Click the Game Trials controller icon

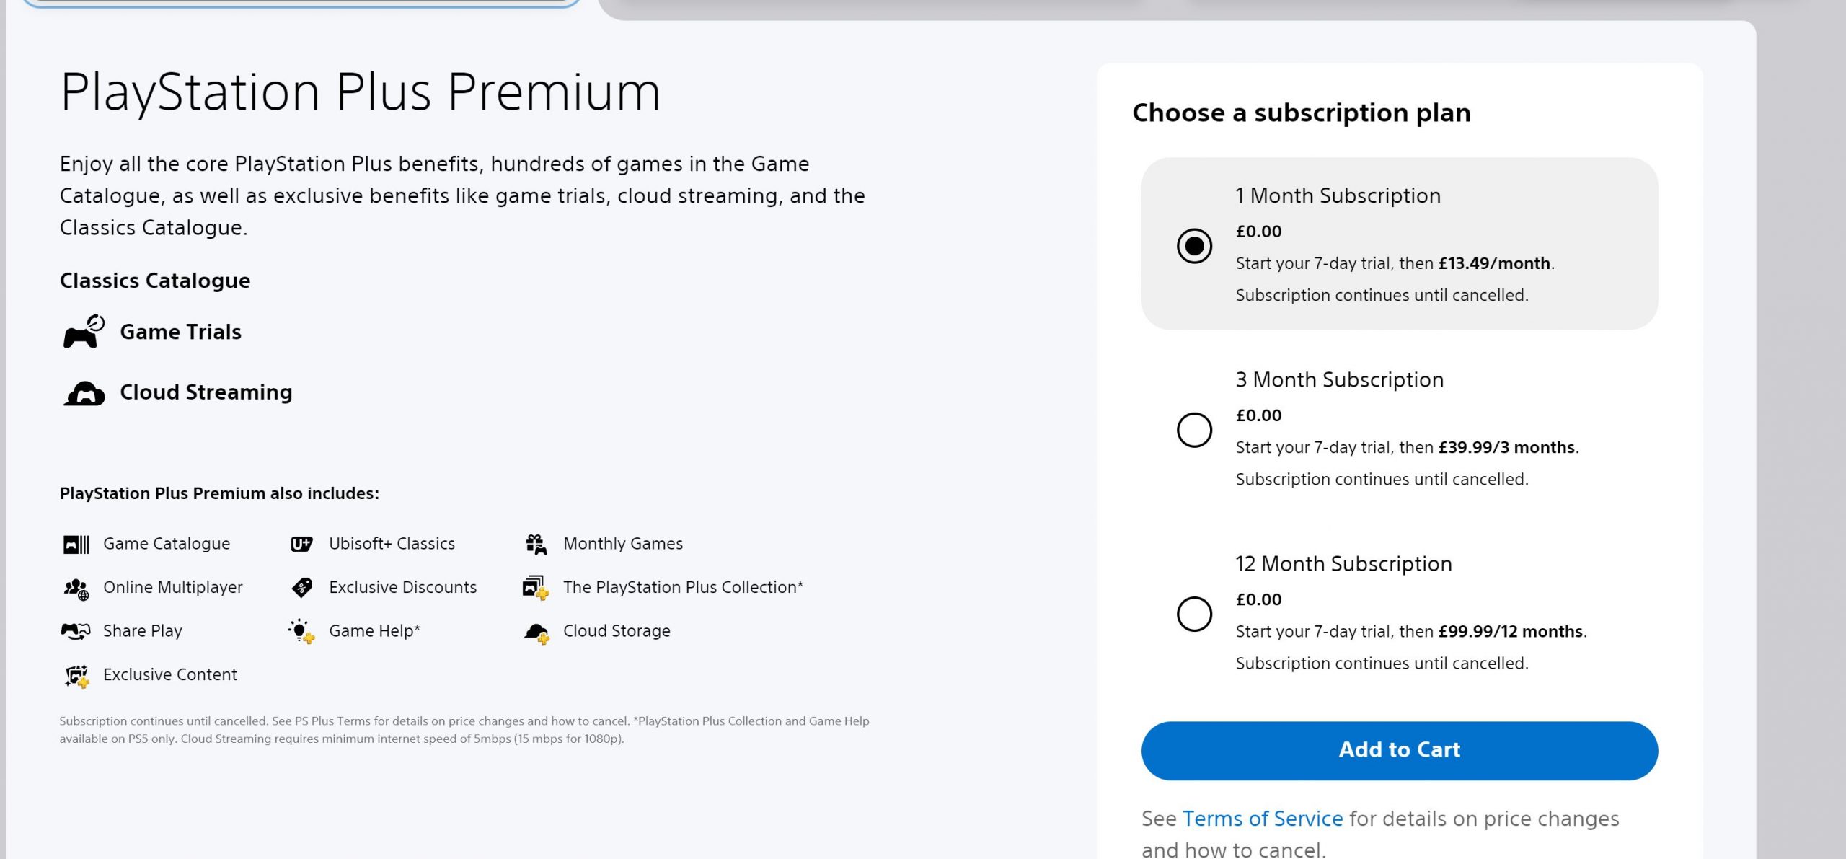click(x=81, y=332)
